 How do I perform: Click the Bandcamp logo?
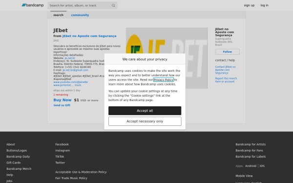[x=33, y=5]
